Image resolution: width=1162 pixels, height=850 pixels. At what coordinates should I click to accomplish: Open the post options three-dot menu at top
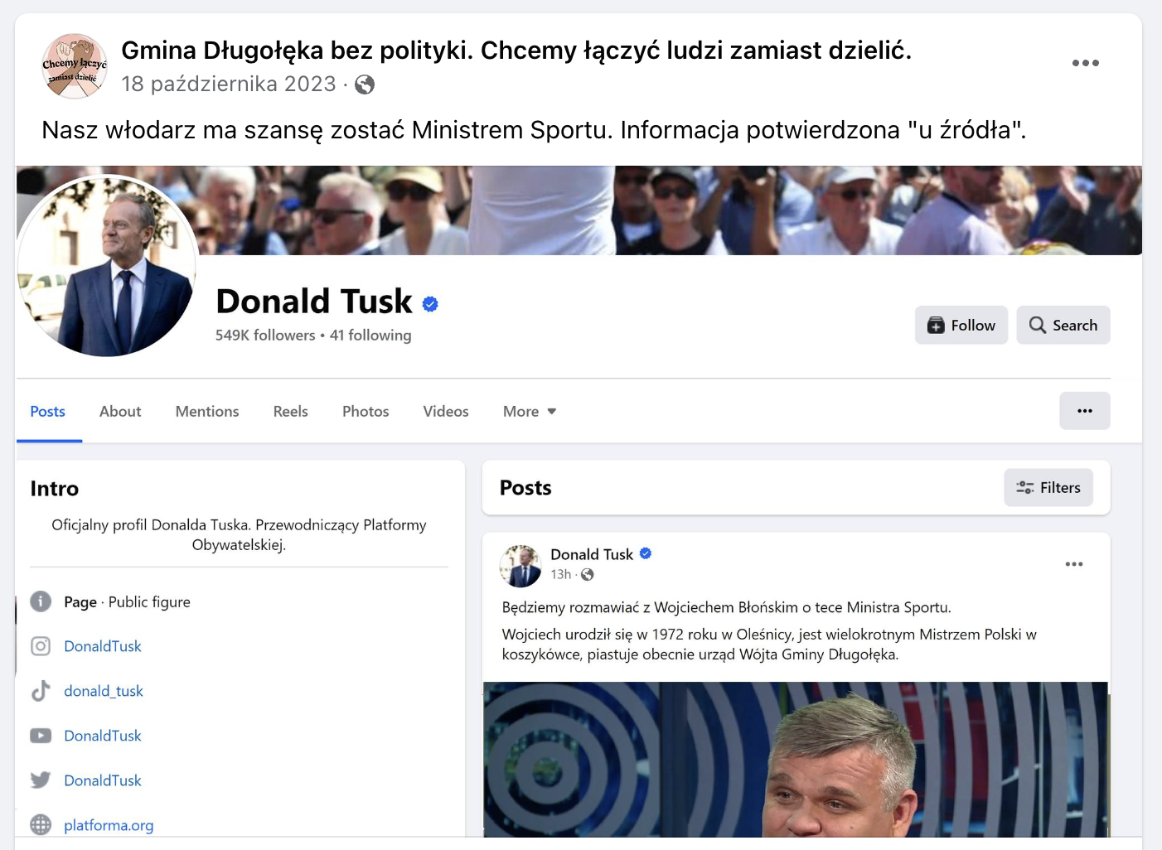1085,63
